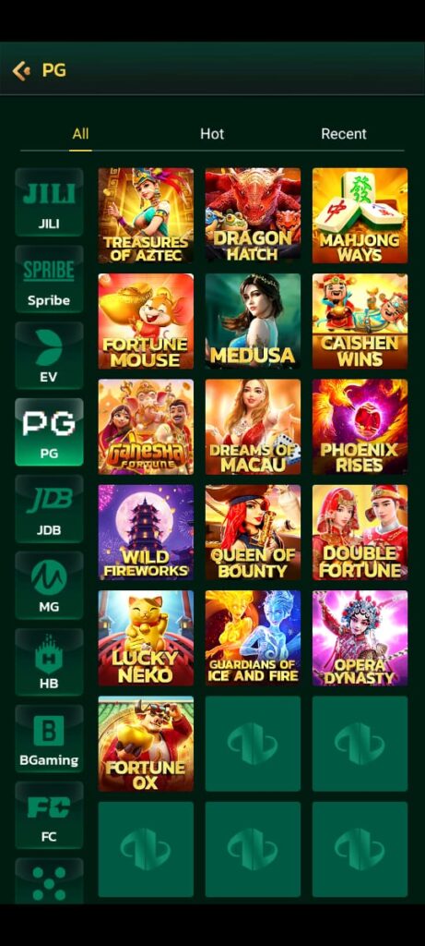Open the Opera Dynasty game
The image size is (425, 946).
click(x=360, y=637)
